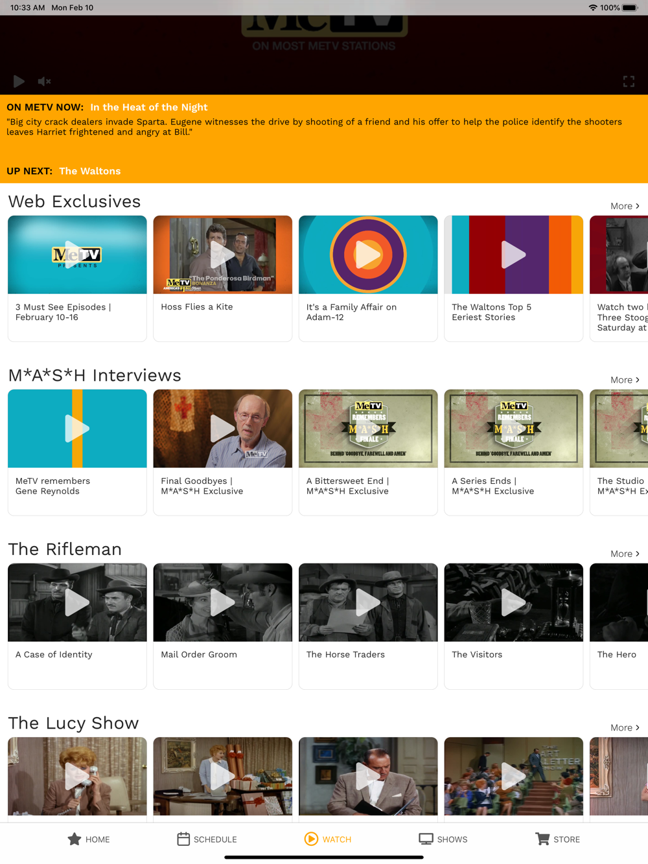Viewport: 648px width, 864px height.
Task: Show more The Rifleman episodes
Action: (625, 554)
